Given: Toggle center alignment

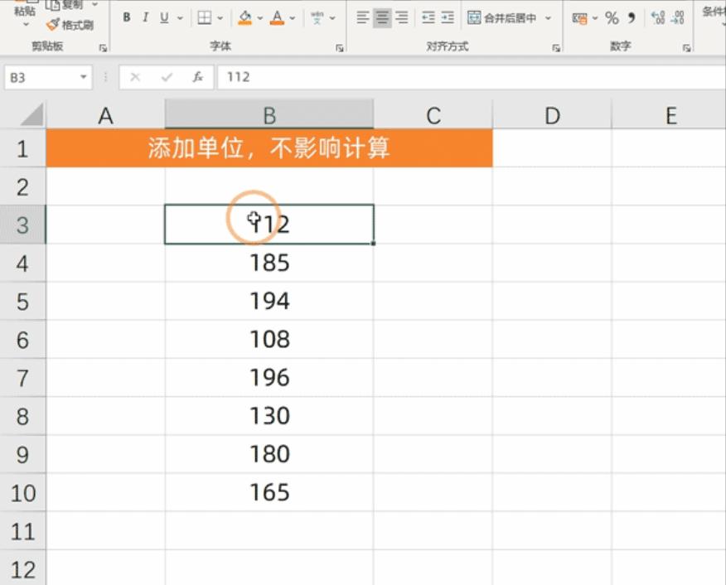Looking at the screenshot, I should 382,15.
